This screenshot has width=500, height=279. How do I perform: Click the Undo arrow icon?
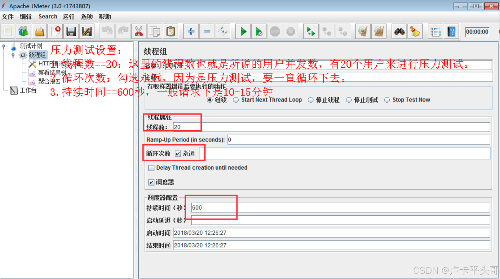107,31
